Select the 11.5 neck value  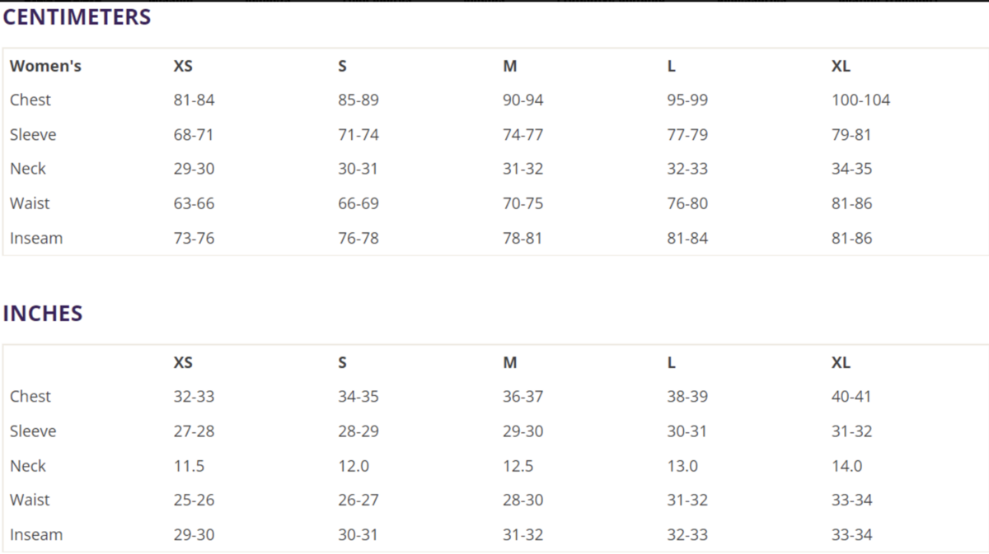(189, 465)
